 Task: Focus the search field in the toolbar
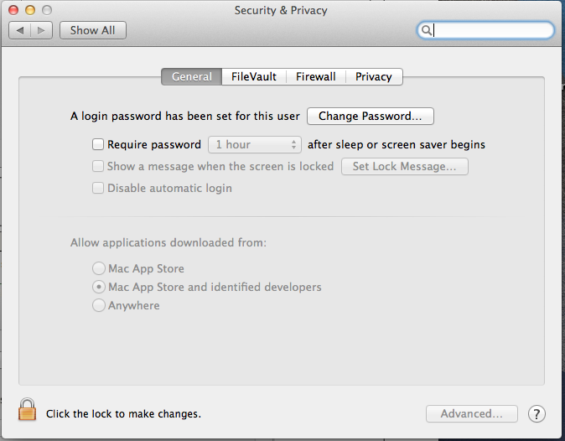click(485, 30)
